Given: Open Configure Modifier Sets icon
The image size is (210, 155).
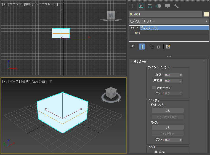Looking at the screenshot, I should coord(168,47).
